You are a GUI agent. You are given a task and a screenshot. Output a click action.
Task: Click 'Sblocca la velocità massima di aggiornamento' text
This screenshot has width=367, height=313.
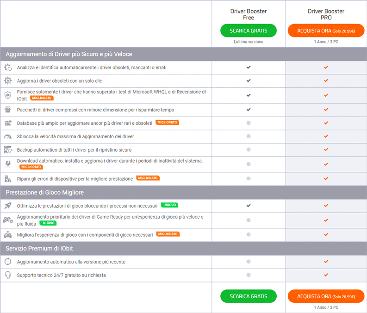pyautogui.click(x=75, y=136)
